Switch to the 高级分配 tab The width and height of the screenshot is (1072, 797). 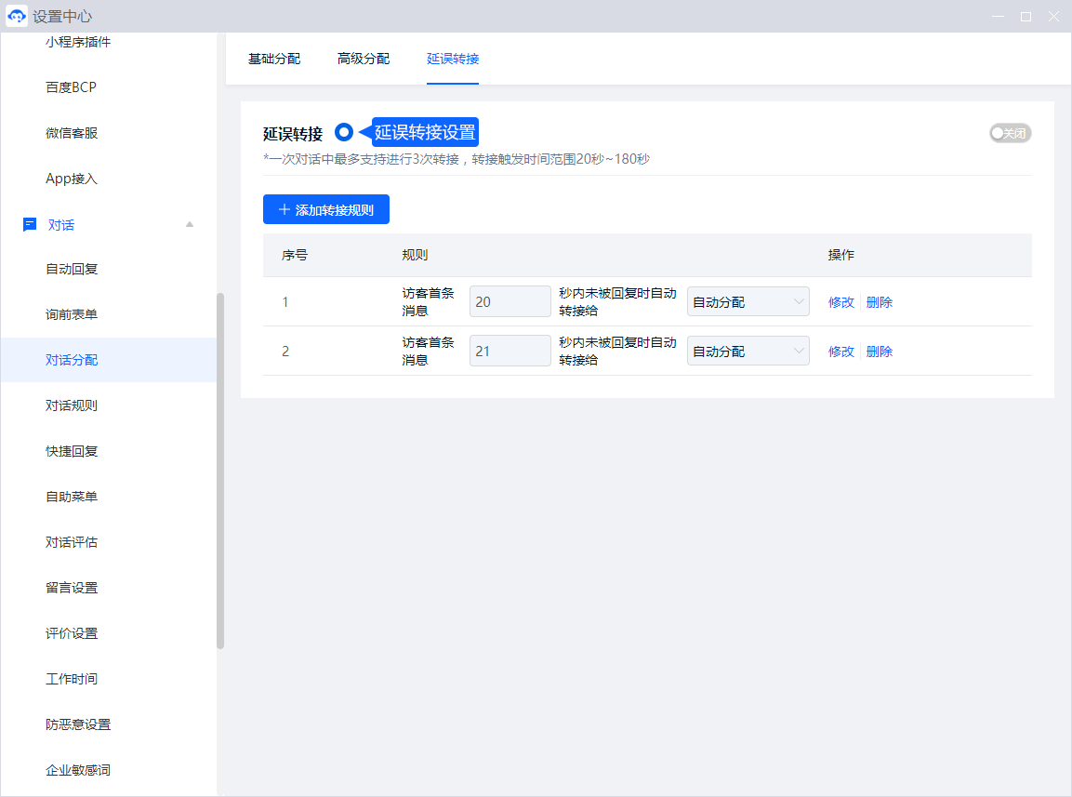pyautogui.click(x=363, y=59)
